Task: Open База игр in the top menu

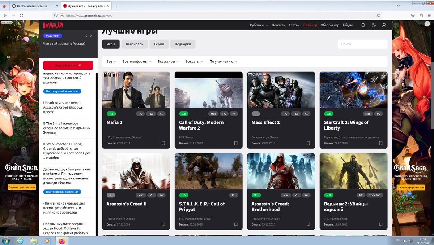Action: pos(310,25)
